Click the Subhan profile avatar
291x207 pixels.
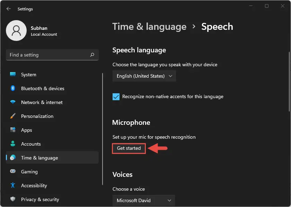tap(16, 31)
